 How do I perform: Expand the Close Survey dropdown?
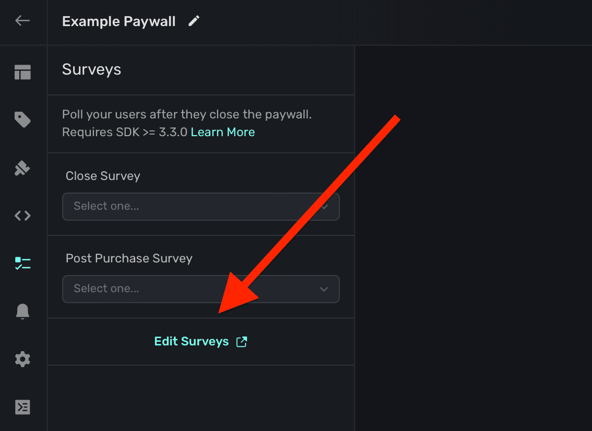coord(200,207)
